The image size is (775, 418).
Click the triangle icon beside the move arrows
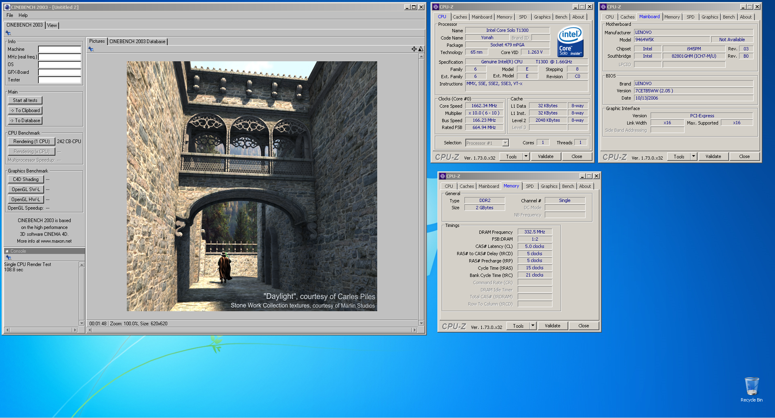click(x=421, y=49)
